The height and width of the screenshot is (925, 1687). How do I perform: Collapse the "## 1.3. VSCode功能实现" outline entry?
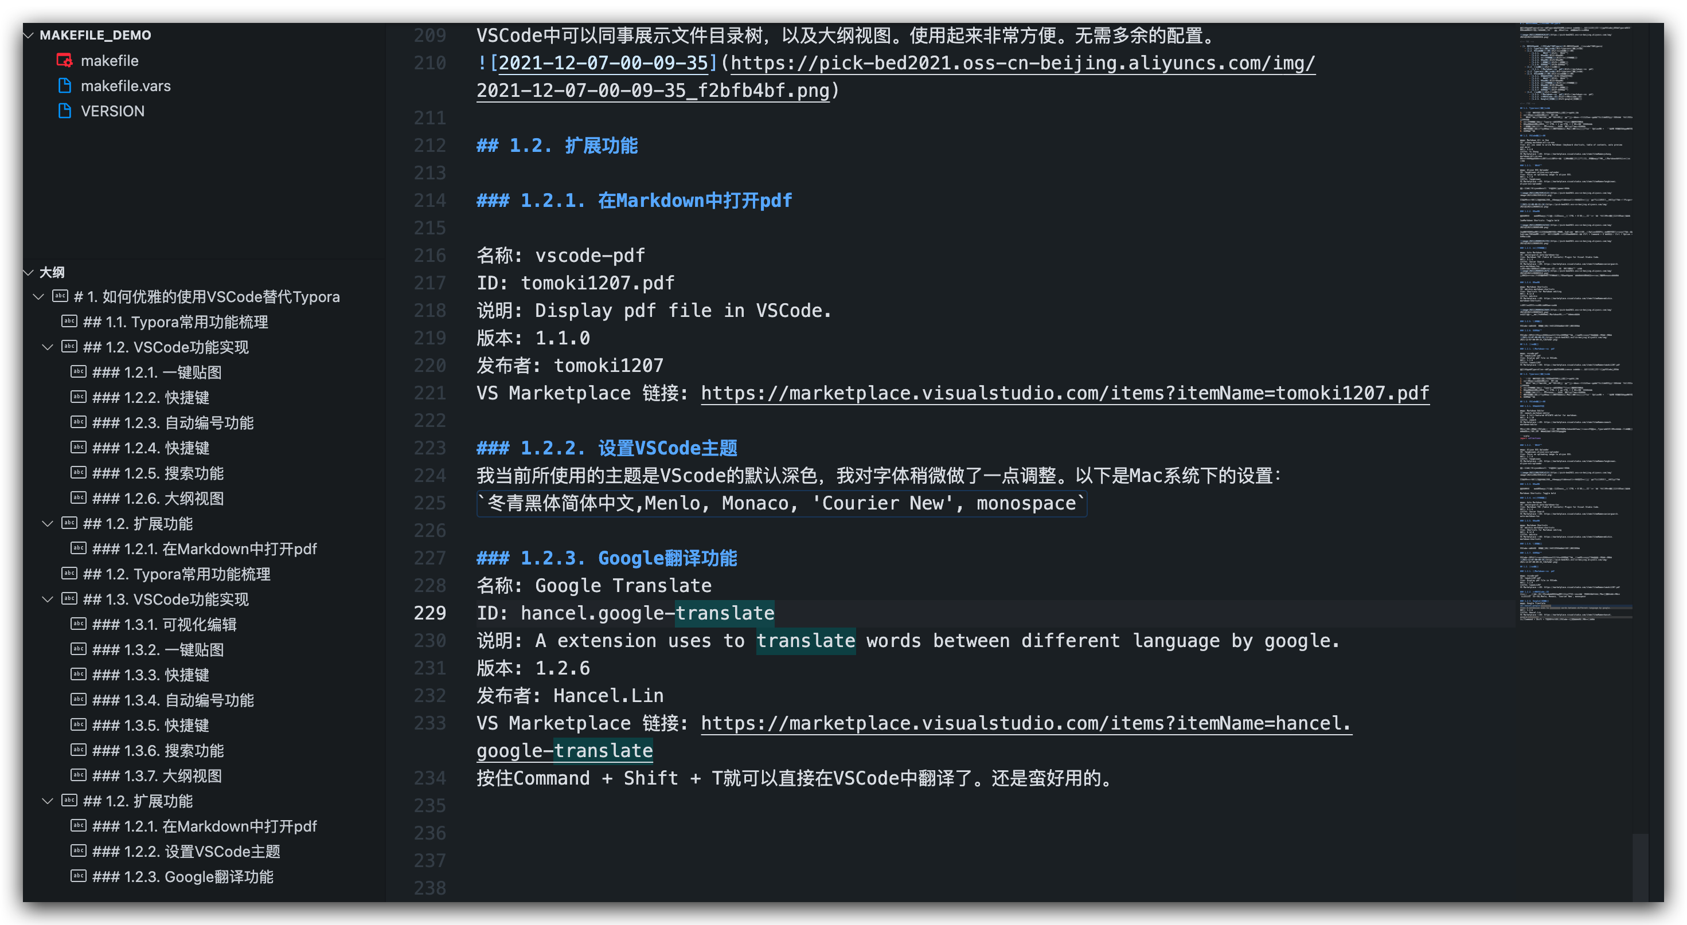pos(47,599)
